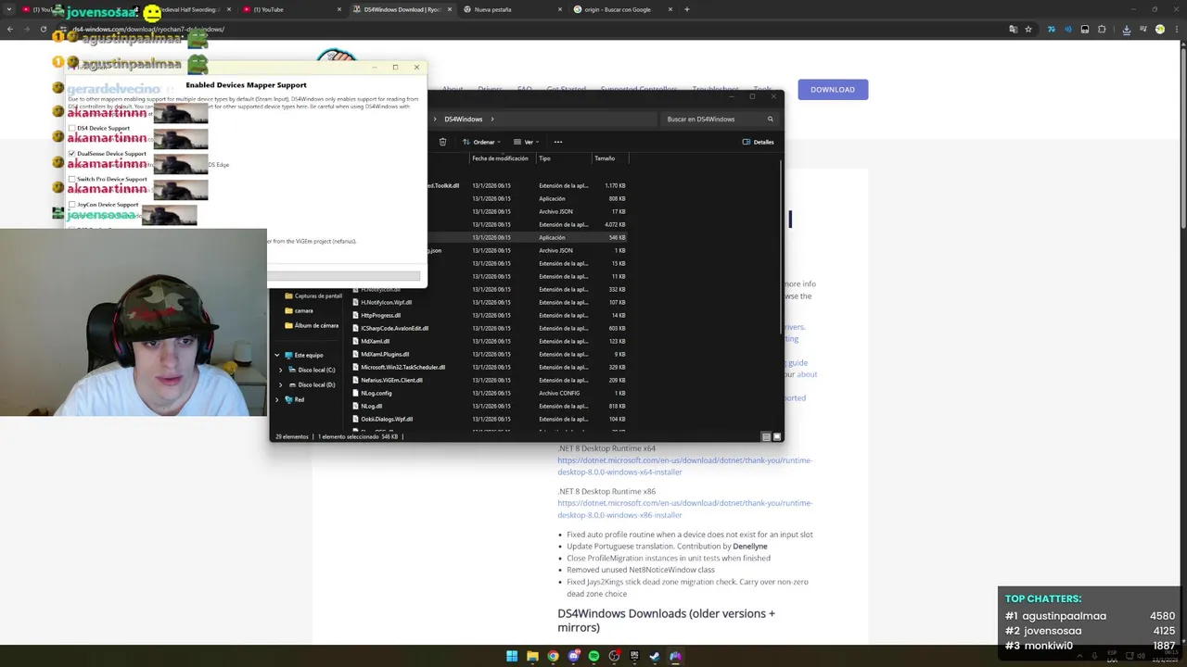Open .NET 8 Desktop Runtime x64 link
This screenshot has width=1187, height=667.
point(684,466)
